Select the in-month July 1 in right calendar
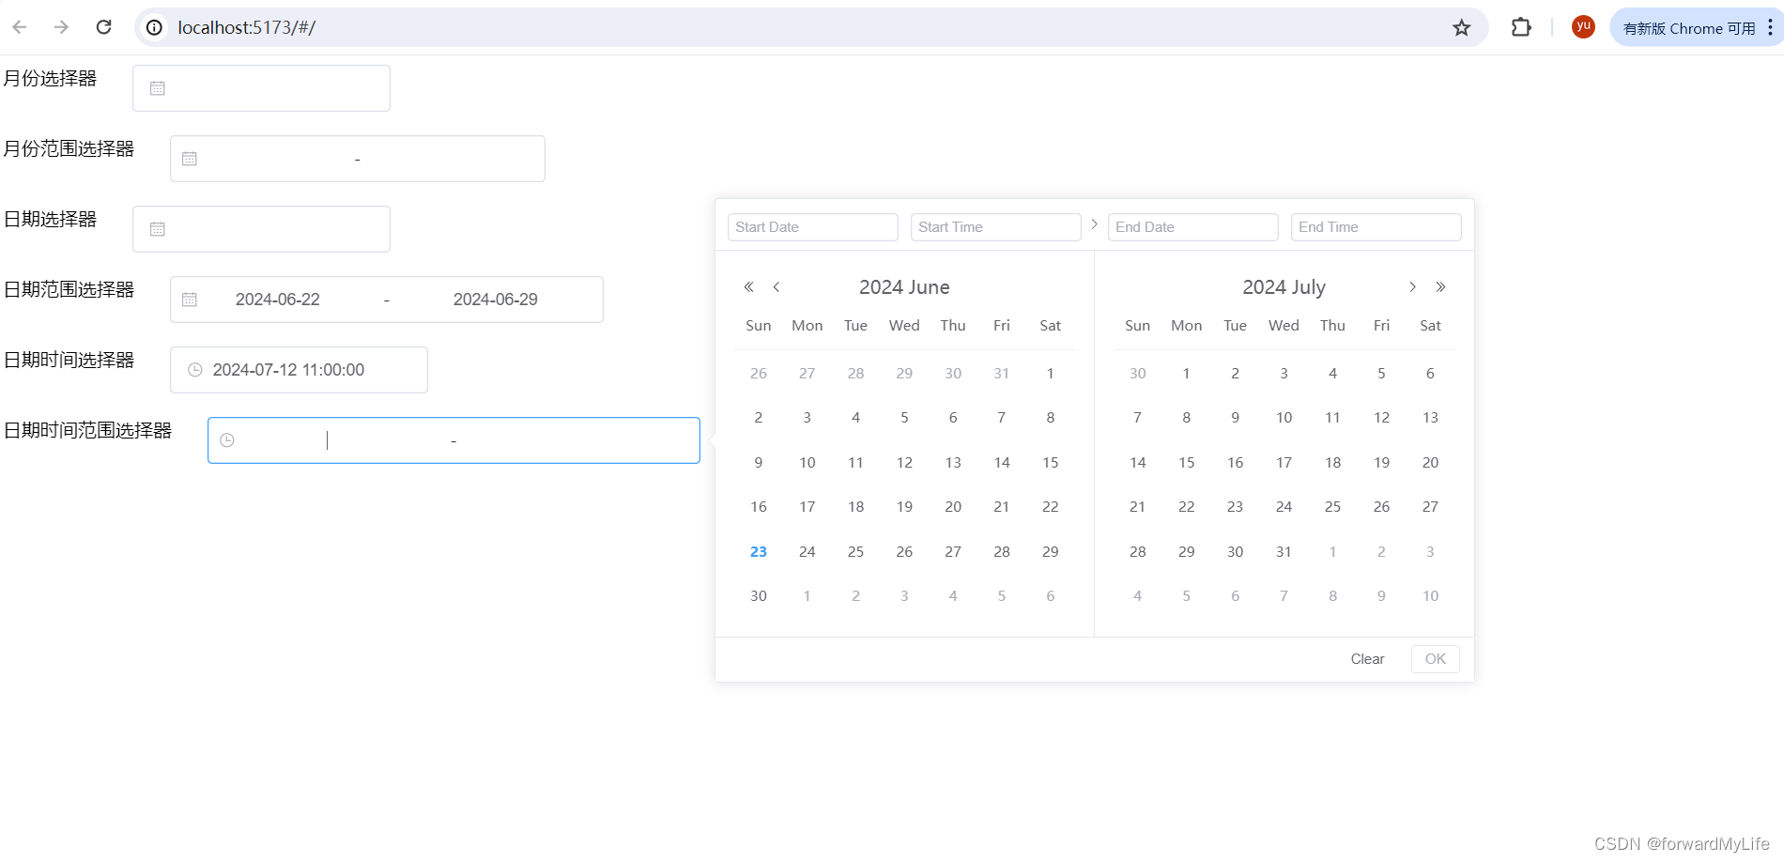This screenshot has height=862, width=1784. point(1187,374)
